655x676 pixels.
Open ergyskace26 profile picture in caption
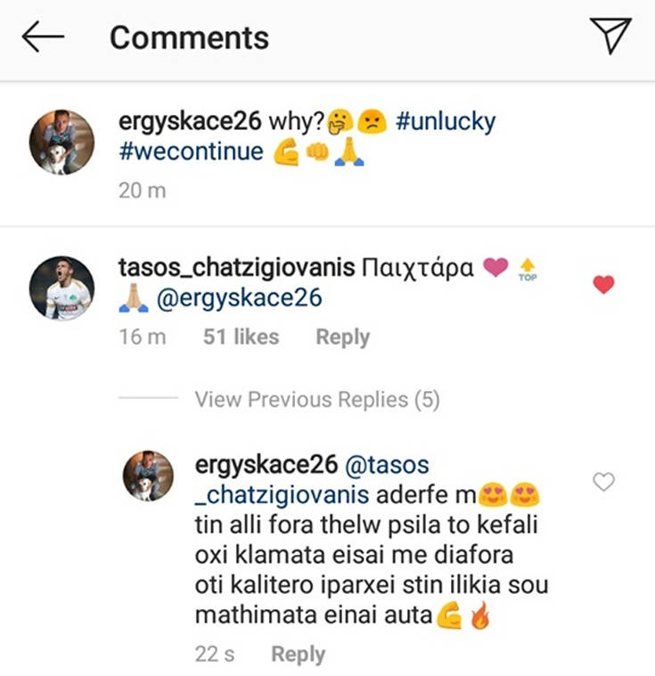click(x=61, y=142)
